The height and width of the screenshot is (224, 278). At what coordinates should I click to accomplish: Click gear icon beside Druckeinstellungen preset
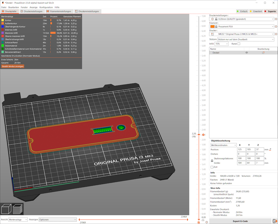click(x=276, y=19)
